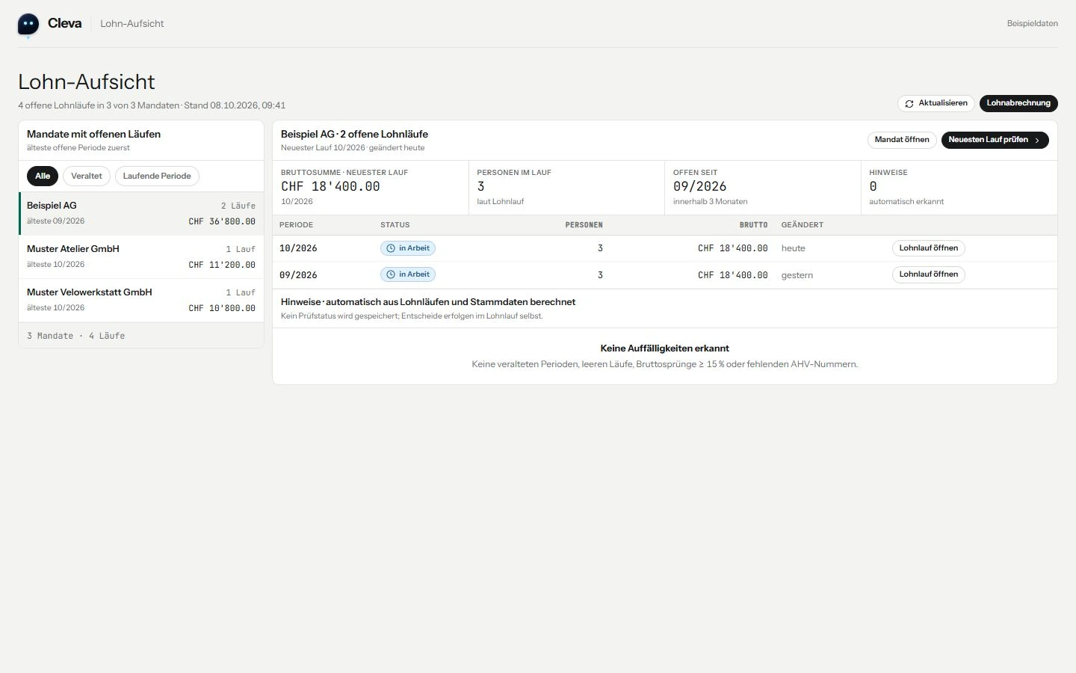
Task: Click the Offen seit value 09/2026
Action: [x=699, y=187]
